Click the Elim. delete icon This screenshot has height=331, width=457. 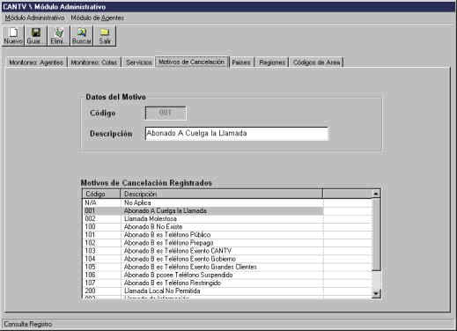pos(59,36)
